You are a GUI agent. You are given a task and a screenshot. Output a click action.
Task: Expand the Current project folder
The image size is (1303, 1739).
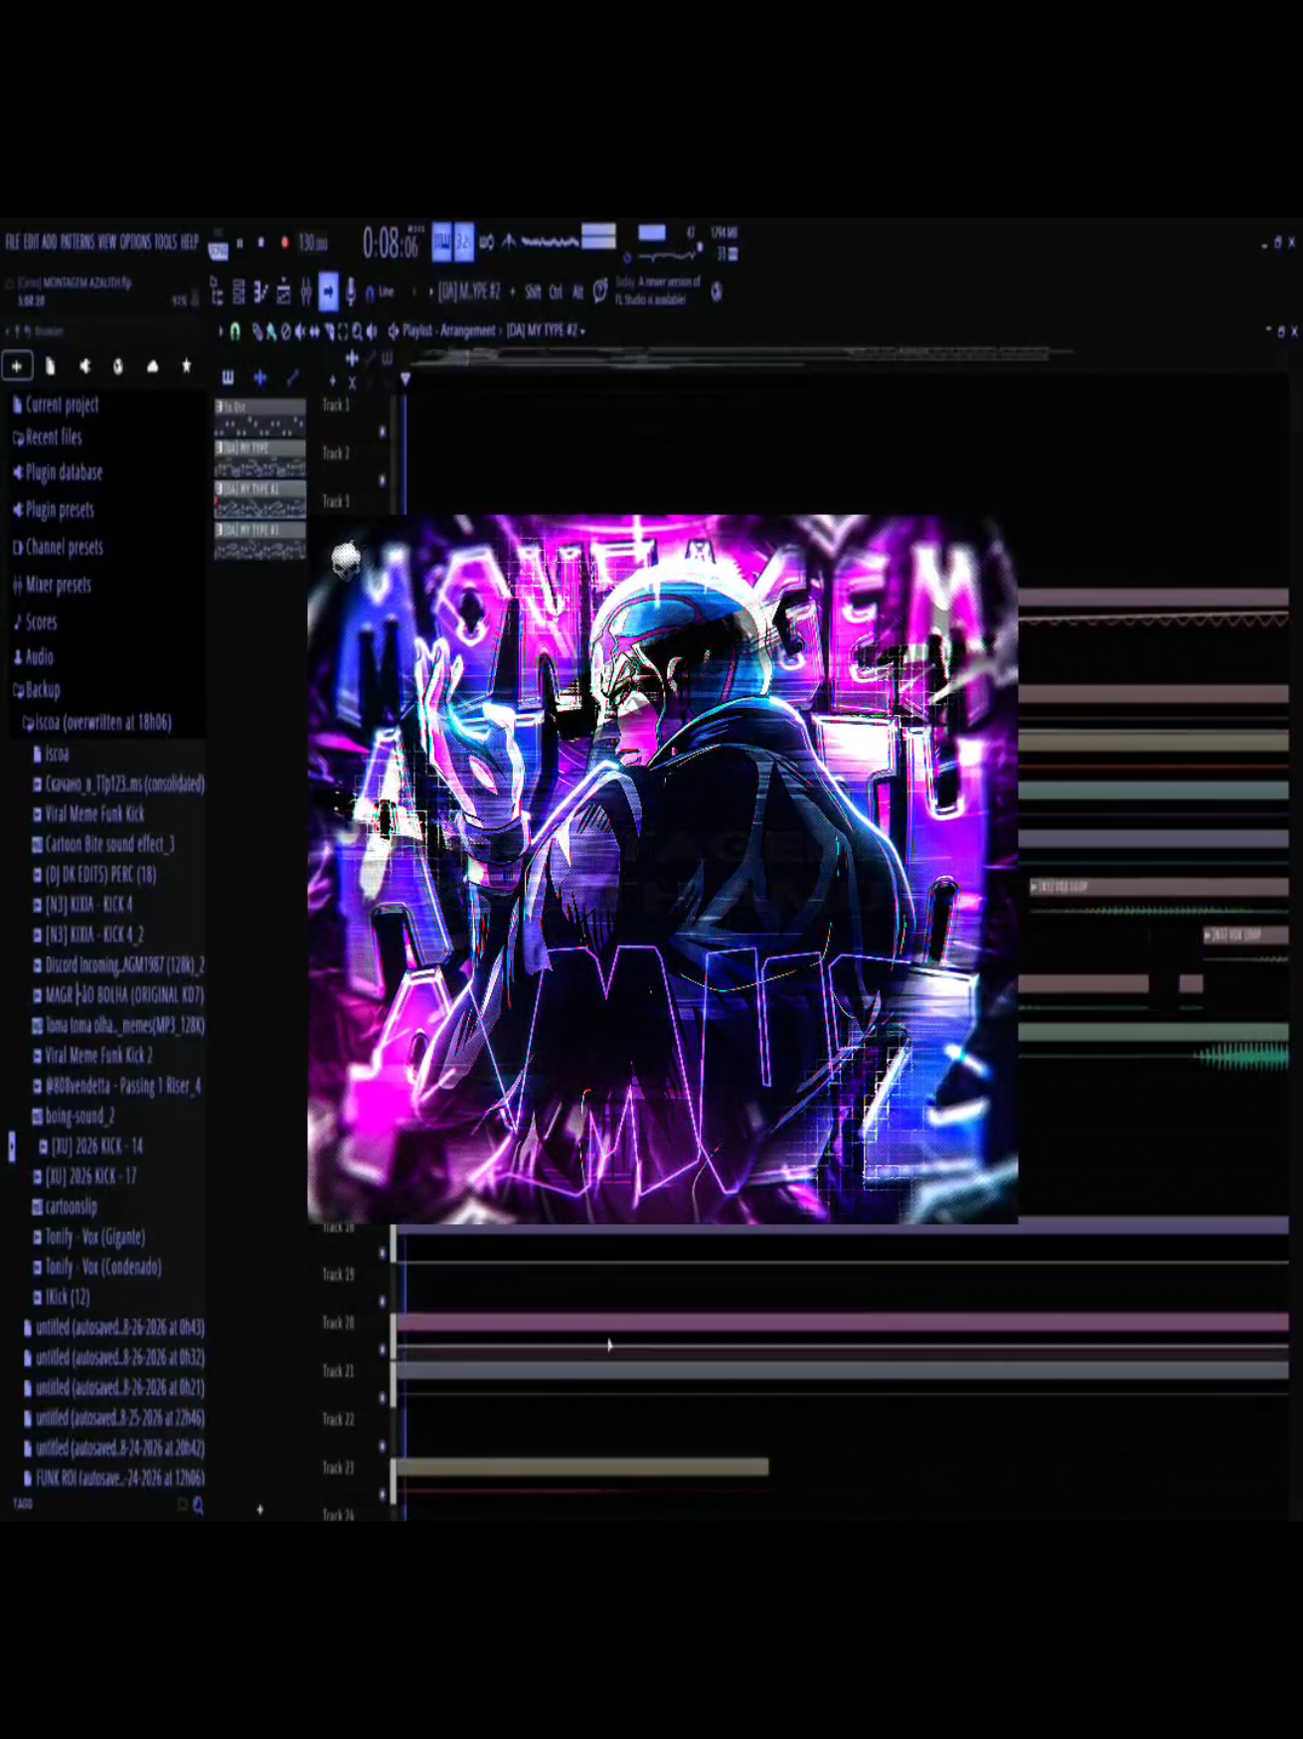(x=56, y=405)
